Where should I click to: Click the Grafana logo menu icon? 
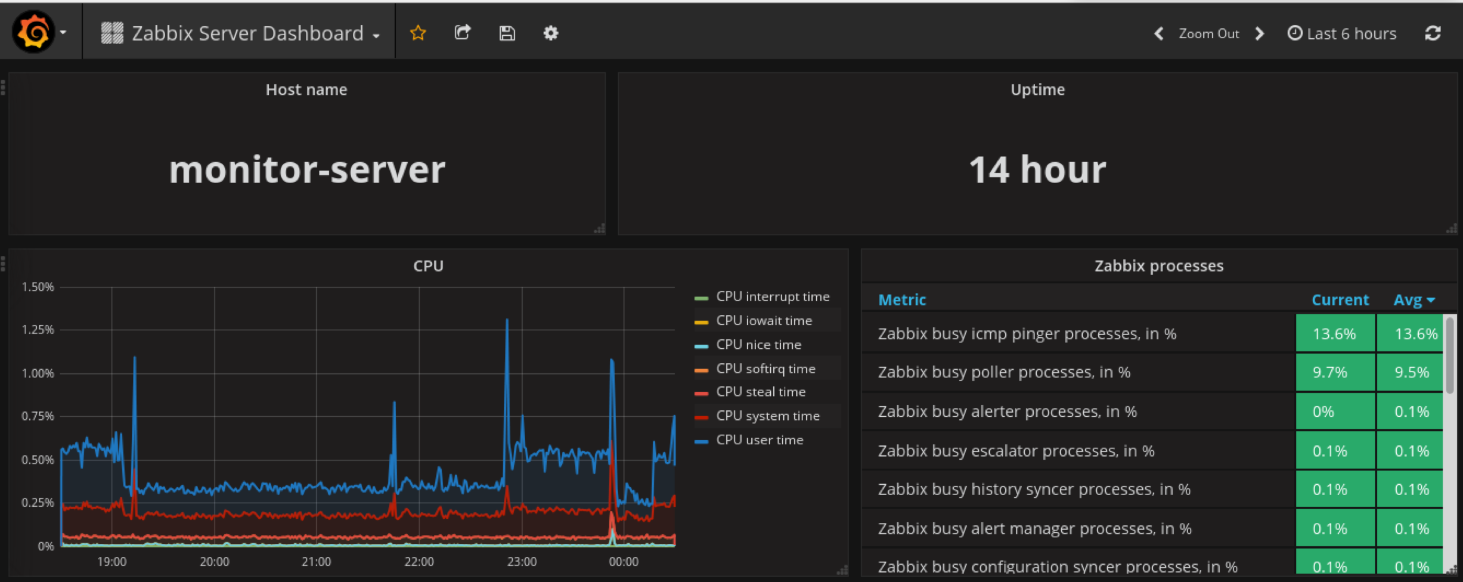click(x=34, y=32)
